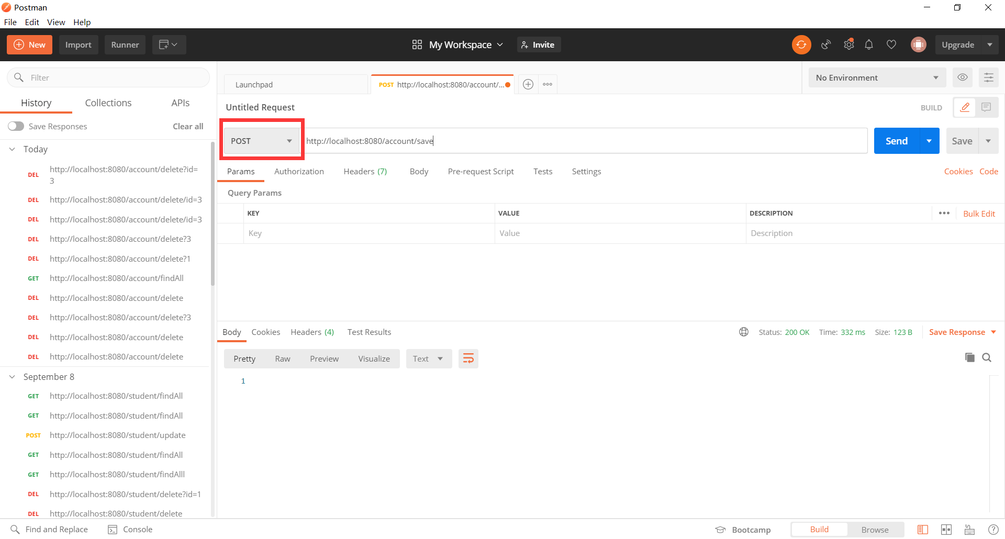Open the Authorization tab
This screenshot has height=539, width=1005.
click(299, 171)
